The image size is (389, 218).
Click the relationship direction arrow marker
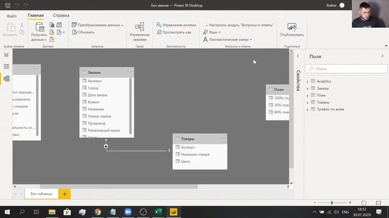(106, 147)
